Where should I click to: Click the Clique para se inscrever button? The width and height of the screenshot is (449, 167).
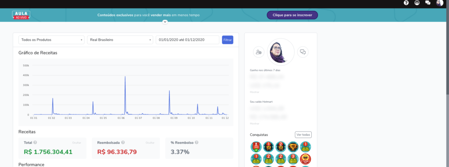292,15
